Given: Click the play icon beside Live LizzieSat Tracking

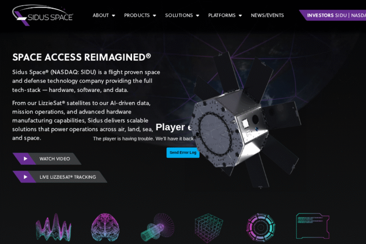Looking at the screenshot, I should pyautogui.click(x=25, y=177).
